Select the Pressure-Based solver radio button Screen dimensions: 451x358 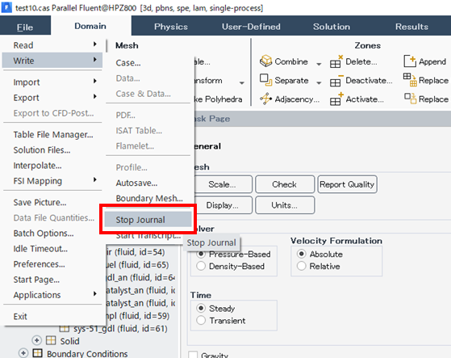point(201,254)
